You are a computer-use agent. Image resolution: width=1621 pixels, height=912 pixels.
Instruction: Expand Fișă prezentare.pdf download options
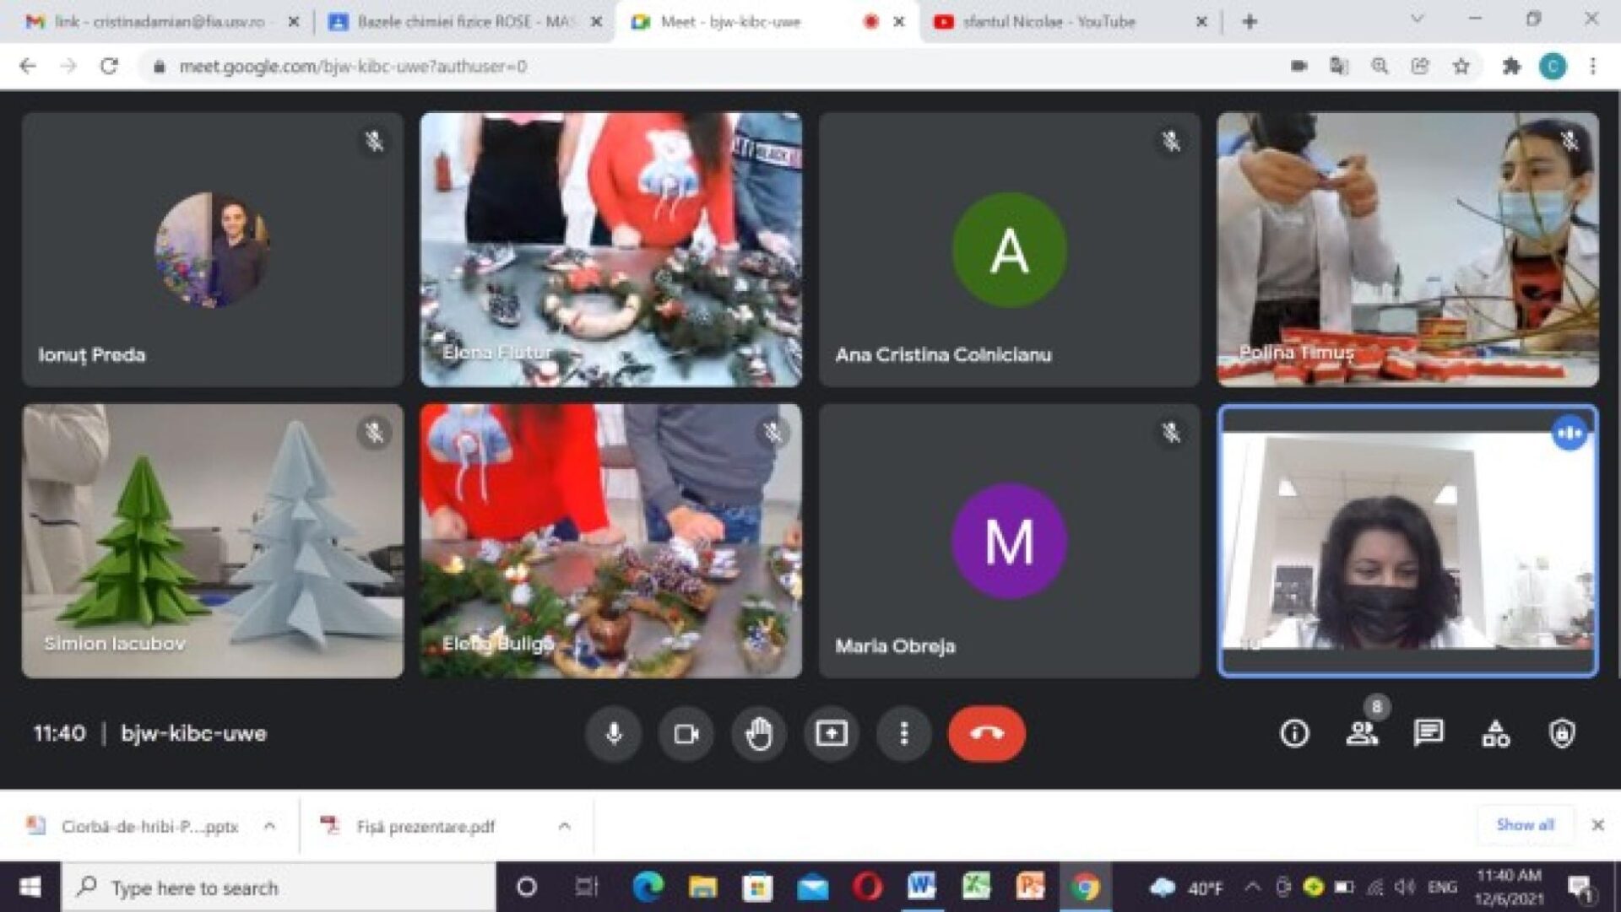click(564, 826)
